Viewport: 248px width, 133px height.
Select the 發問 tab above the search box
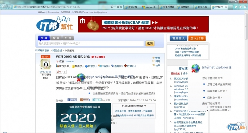pos(56,38)
